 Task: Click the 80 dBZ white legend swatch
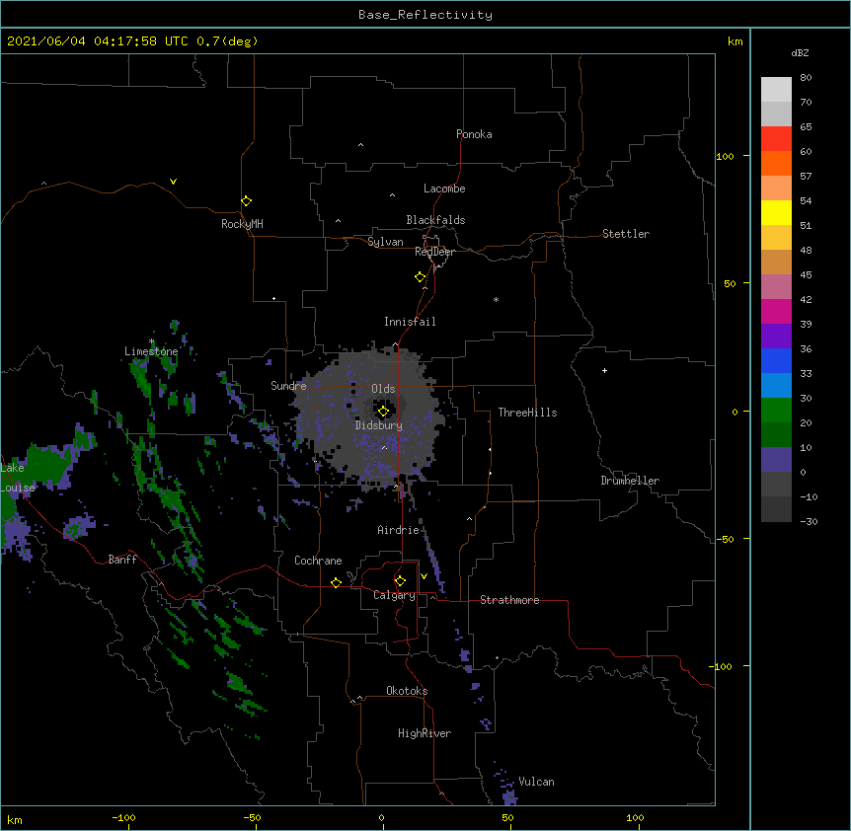click(x=776, y=90)
